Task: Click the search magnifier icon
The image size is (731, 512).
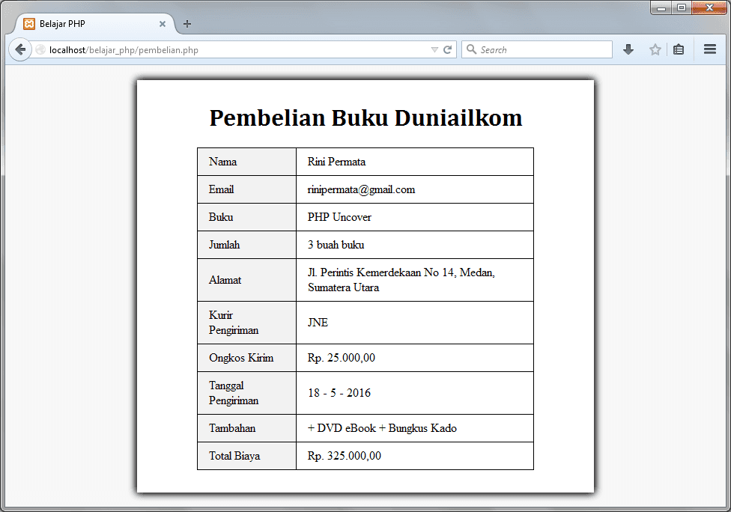Action: click(x=471, y=49)
